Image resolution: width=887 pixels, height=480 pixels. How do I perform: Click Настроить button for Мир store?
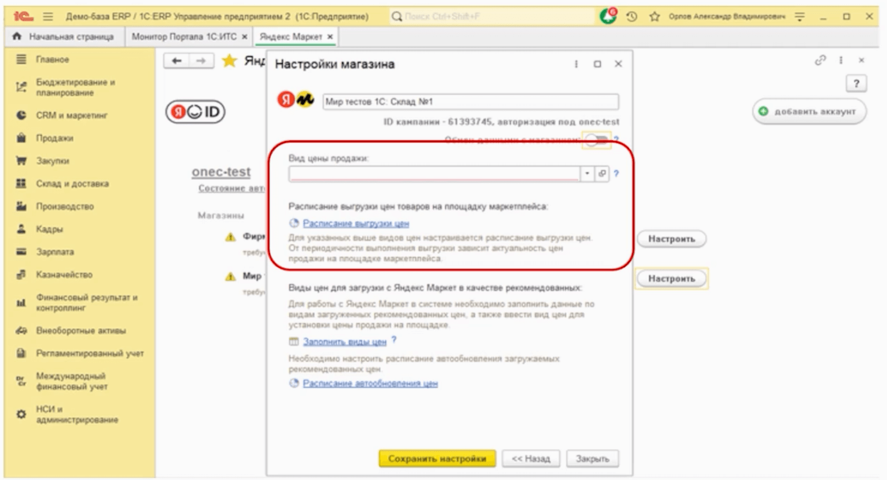672,278
